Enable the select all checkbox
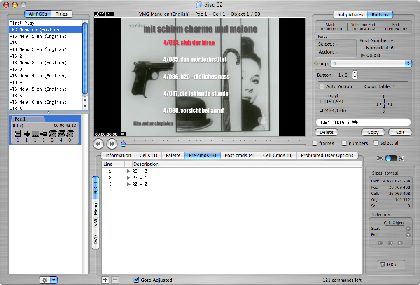 [x=376, y=143]
